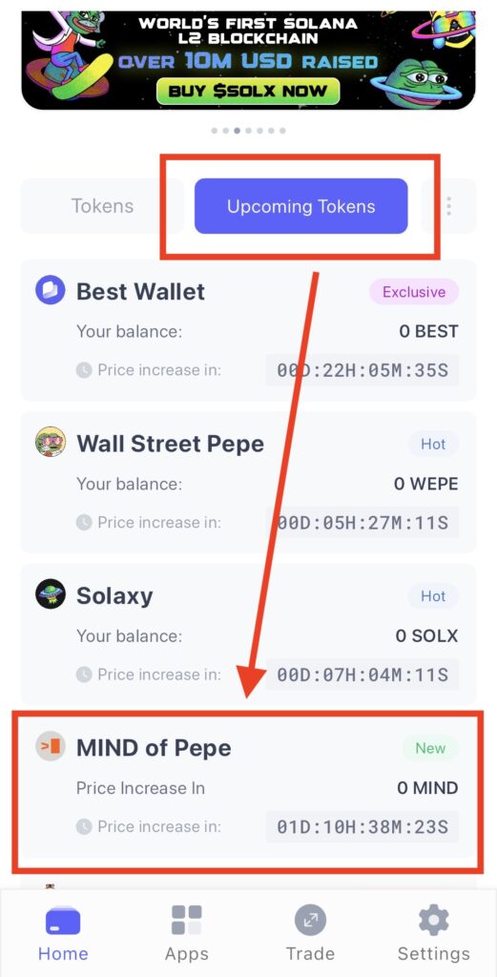The width and height of the screenshot is (497, 977).
Task: Click the BUY $SOLX NOW banner button
Action: click(248, 91)
